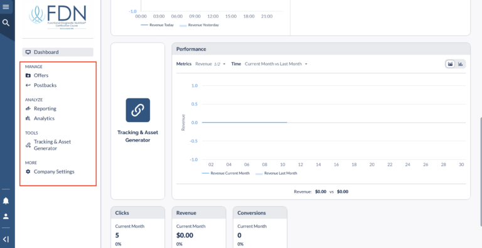Screen dimensions: 482x248
Task: Click the MORE section label
Action: pos(31,163)
